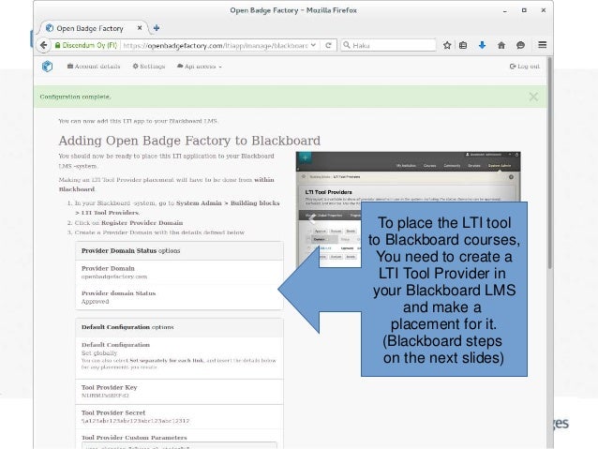Click the page vertical scrollbar
Viewport: 598px width, 449px height.
(549, 164)
